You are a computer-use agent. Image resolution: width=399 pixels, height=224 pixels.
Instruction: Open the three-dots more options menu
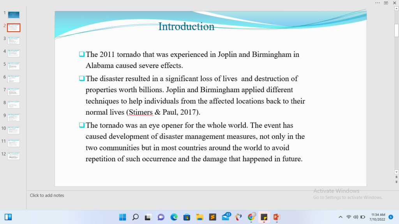tap(377, 3)
